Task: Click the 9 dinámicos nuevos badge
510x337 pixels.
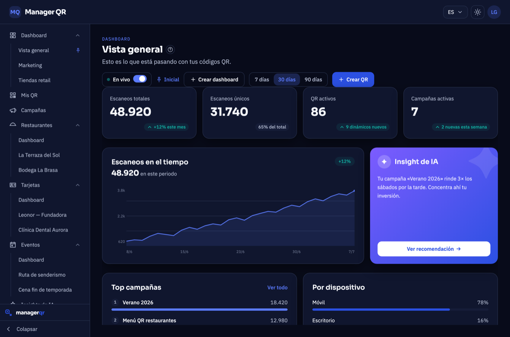Action: click(x=363, y=127)
